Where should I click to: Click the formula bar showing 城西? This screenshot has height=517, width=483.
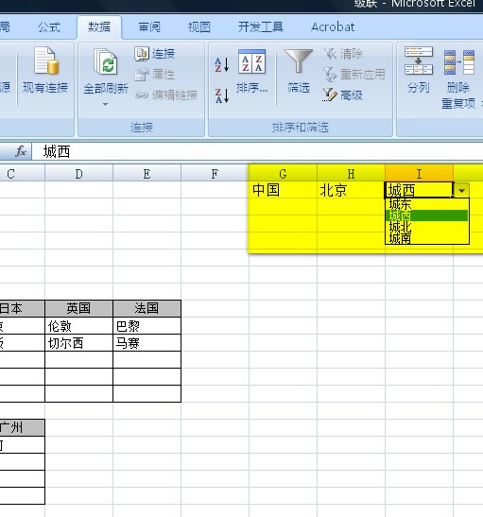(x=257, y=151)
